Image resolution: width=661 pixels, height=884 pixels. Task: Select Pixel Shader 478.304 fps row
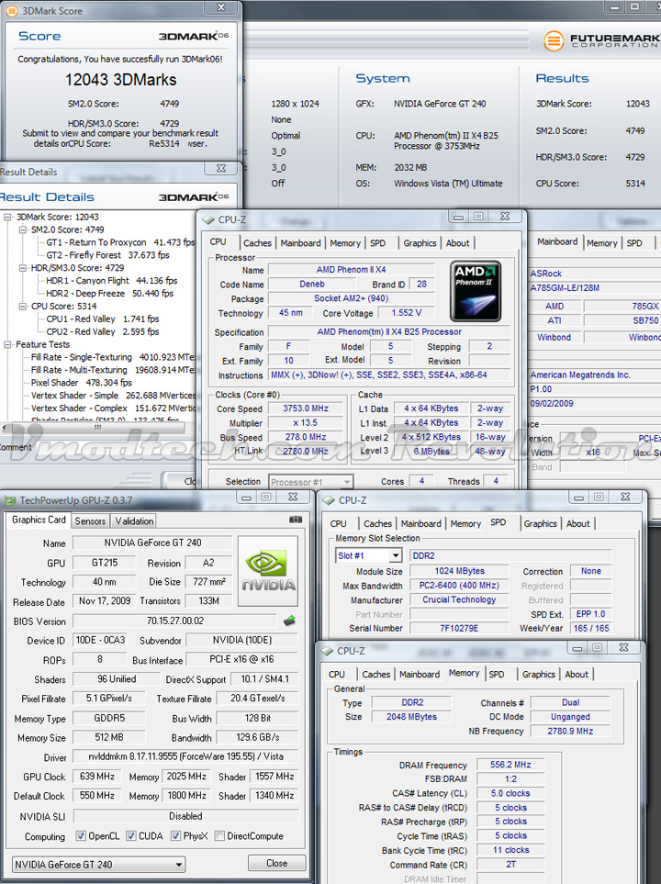coord(82,382)
